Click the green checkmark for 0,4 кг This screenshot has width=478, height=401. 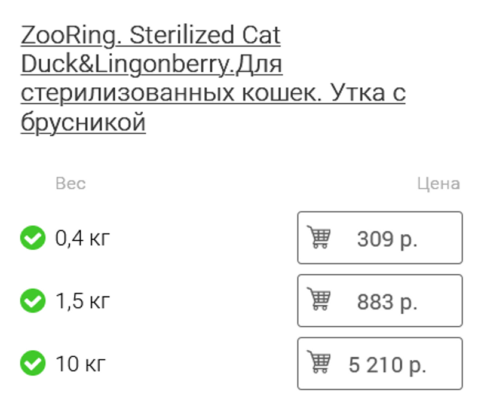pos(32,238)
